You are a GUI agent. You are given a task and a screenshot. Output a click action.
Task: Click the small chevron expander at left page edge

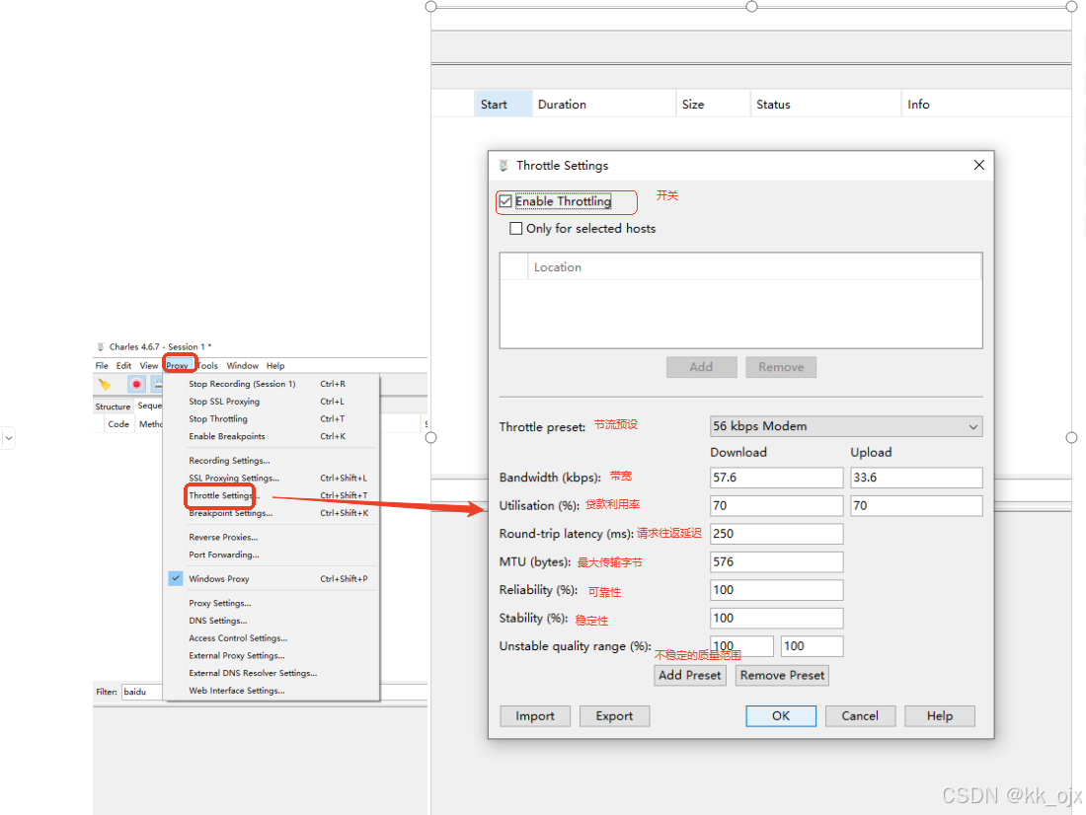tap(8, 438)
